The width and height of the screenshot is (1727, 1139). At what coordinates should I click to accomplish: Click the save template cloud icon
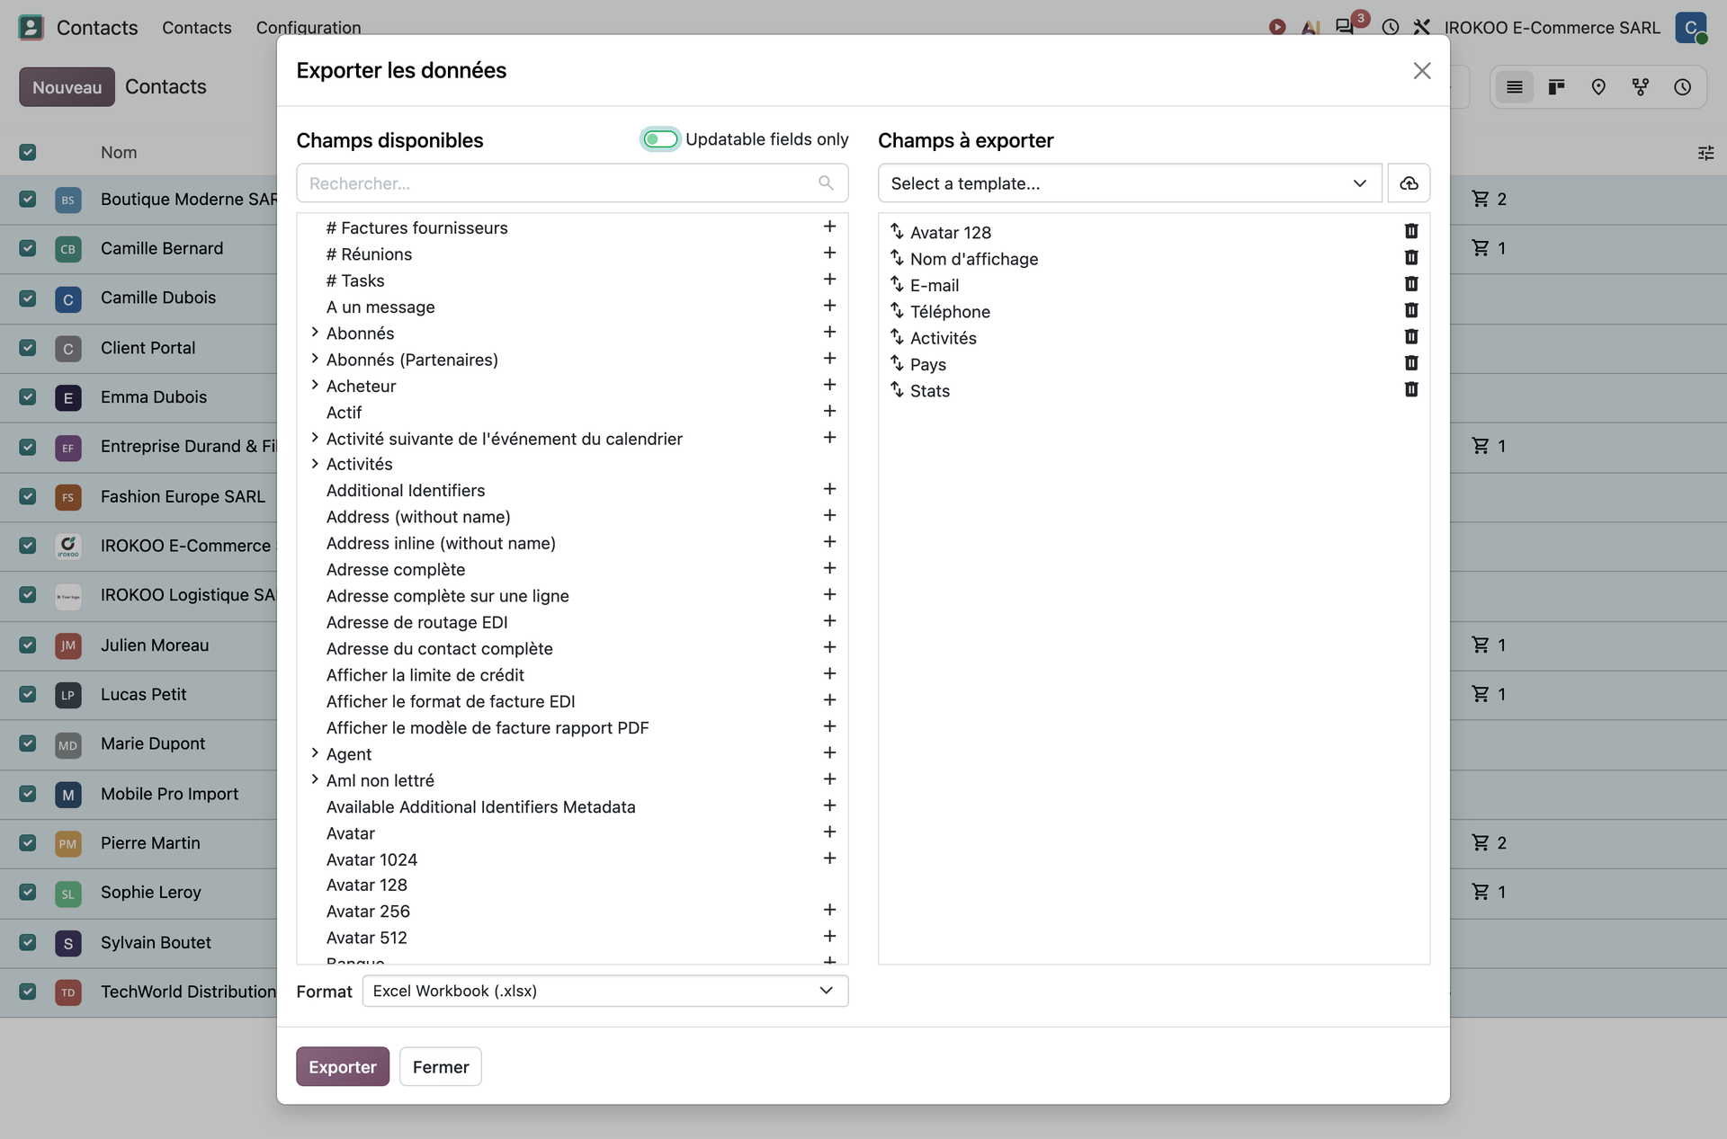point(1409,183)
